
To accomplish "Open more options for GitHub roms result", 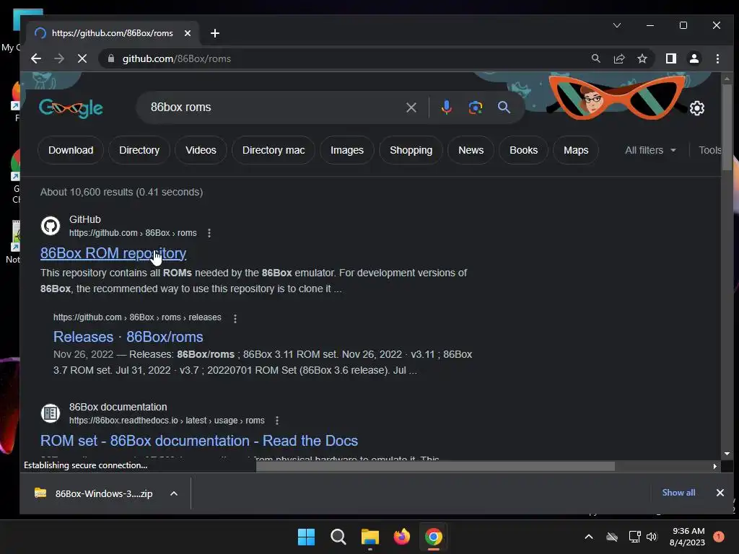I will (209, 233).
